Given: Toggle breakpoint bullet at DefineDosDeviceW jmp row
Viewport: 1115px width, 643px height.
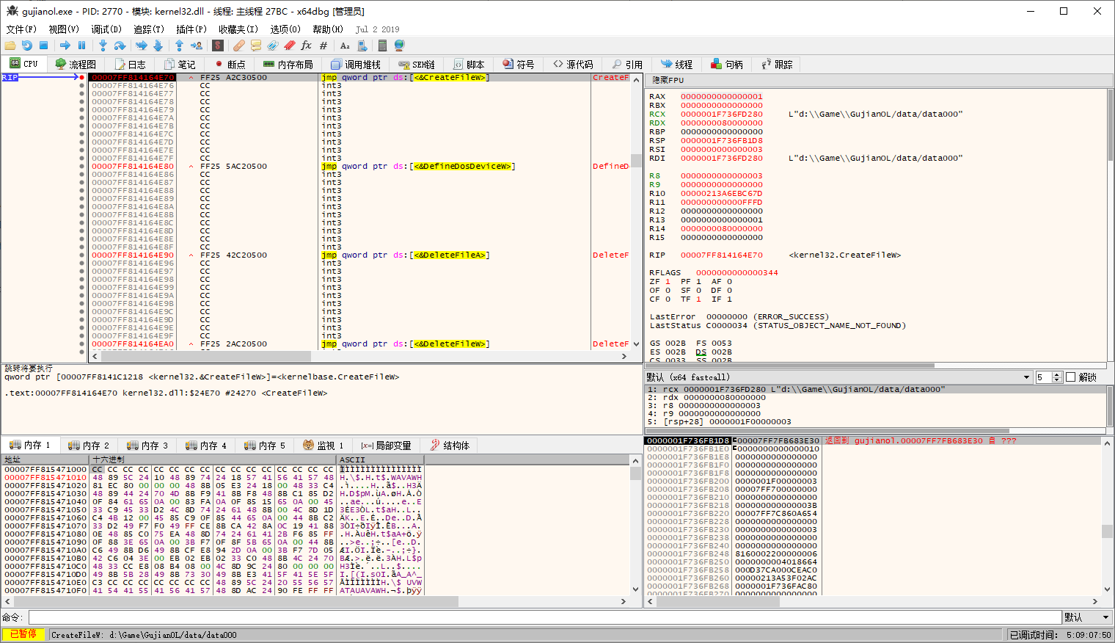Looking at the screenshot, I should pyautogui.click(x=81, y=166).
